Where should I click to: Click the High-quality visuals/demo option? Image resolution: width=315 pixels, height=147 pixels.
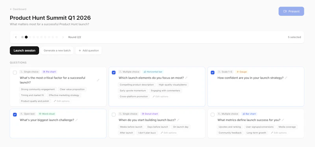[x=172, y=85]
